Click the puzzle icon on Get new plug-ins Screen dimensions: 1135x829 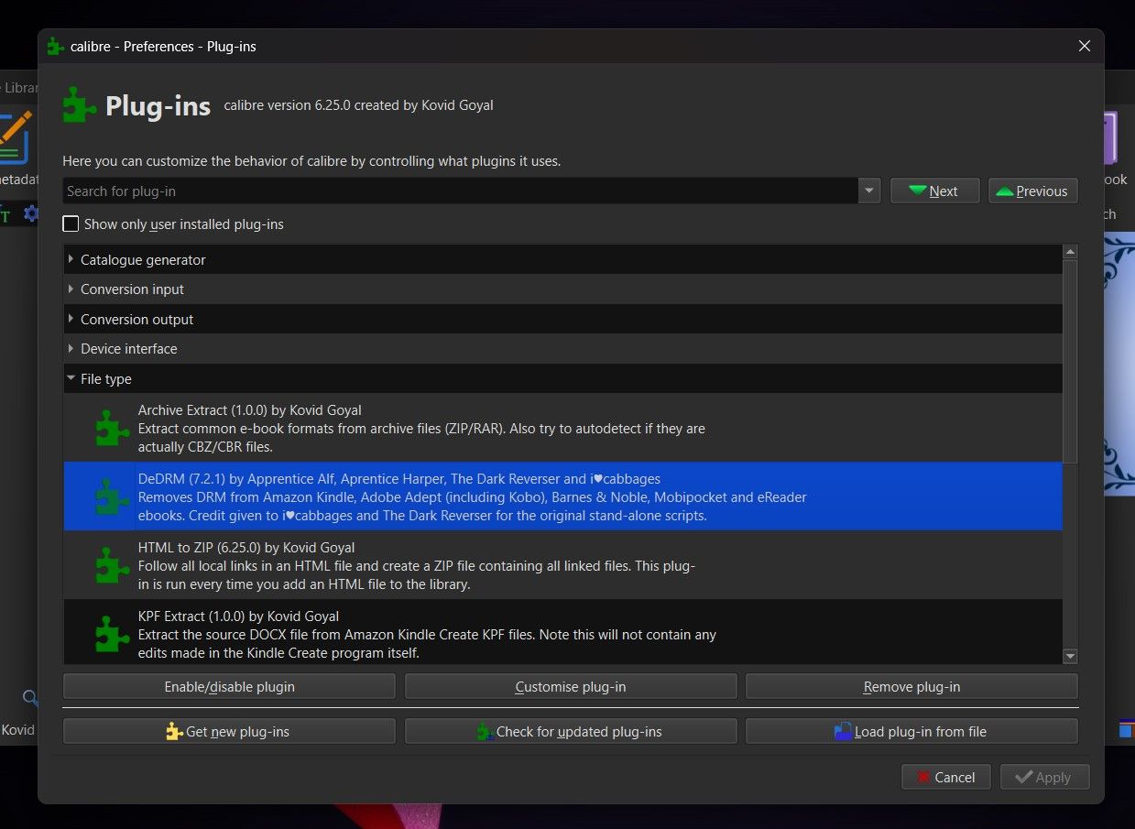point(173,731)
